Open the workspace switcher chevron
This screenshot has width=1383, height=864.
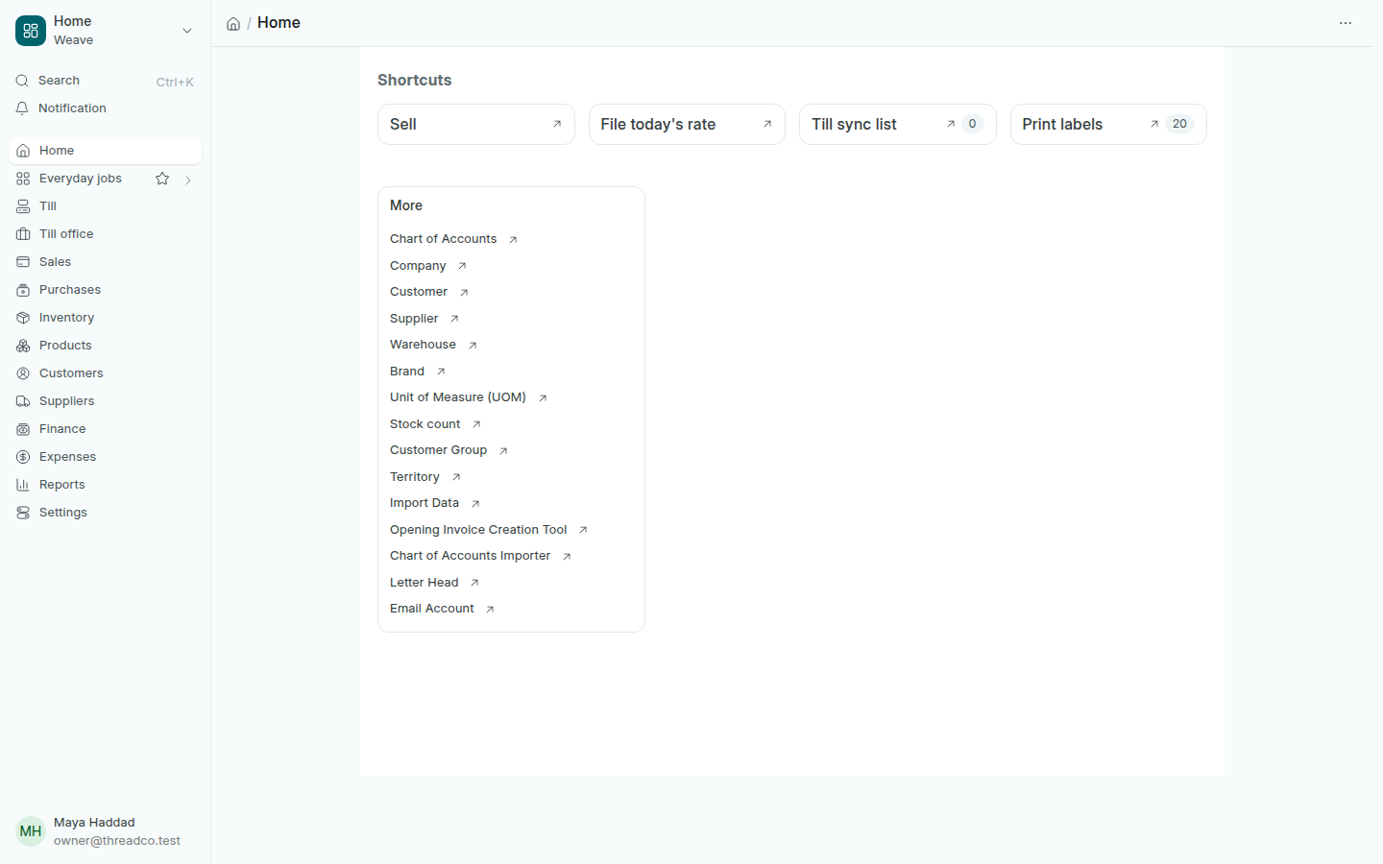tap(187, 31)
